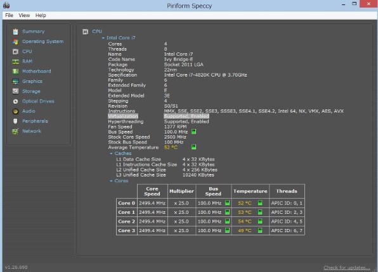Click the Core Speed column header

tap(152, 191)
